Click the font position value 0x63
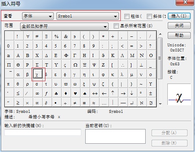The height and width of the screenshot is (152, 195). click(175, 64)
